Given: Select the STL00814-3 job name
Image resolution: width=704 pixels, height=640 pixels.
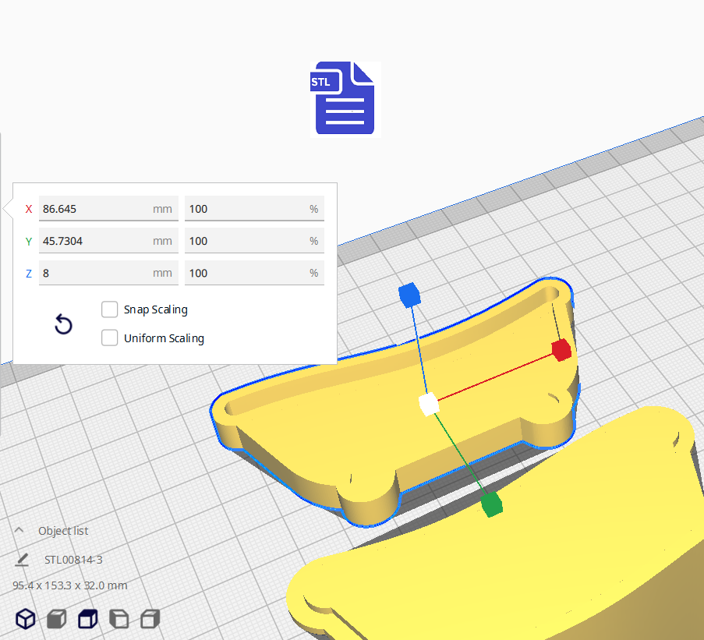Looking at the screenshot, I should tap(73, 560).
